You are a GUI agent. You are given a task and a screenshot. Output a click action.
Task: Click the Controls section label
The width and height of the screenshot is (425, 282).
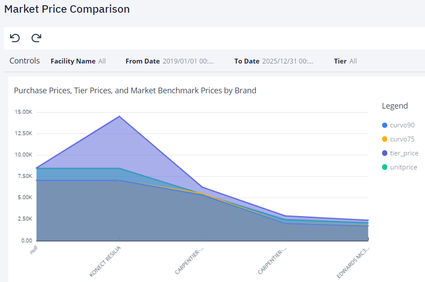(25, 61)
